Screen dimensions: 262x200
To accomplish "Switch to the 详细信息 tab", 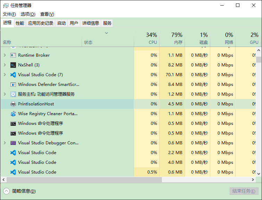I will tap(91, 23).
